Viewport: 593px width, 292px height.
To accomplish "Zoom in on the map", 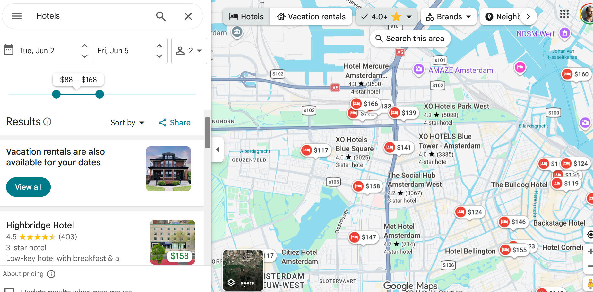I will [590, 252].
